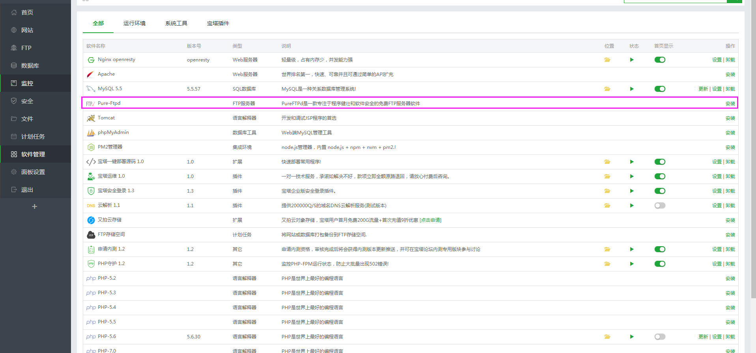This screenshot has height=353, width=756.
Task: Click the Pure-Ftpd FTP icon
Action: pos(90,104)
